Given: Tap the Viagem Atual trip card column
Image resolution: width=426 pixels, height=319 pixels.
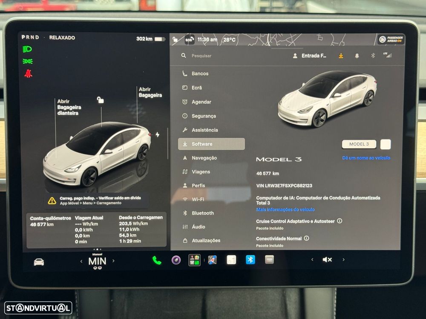Looking at the screenshot, I should [x=89, y=230].
